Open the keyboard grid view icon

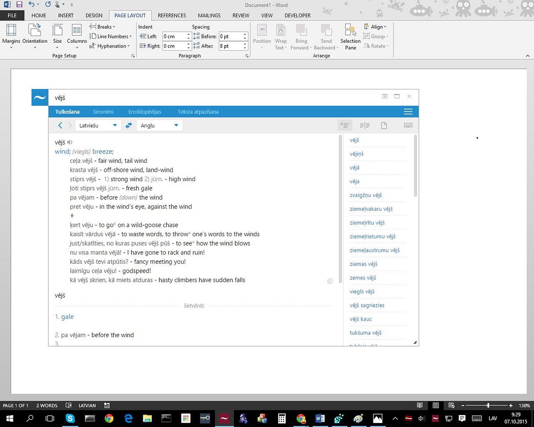pos(408,125)
